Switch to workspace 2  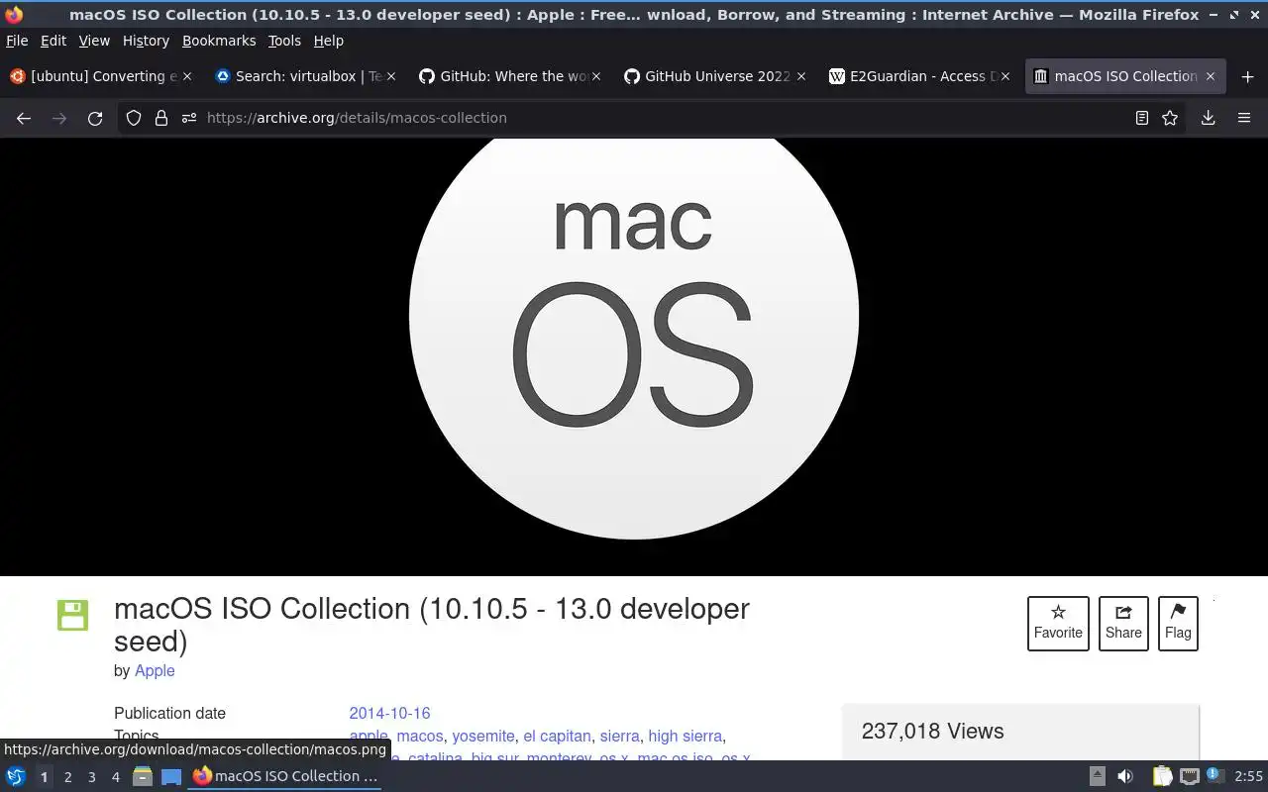tap(67, 777)
